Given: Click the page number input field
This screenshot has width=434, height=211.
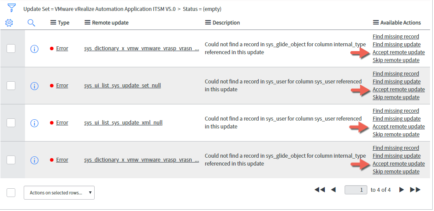Looking at the screenshot, I should (356, 190).
